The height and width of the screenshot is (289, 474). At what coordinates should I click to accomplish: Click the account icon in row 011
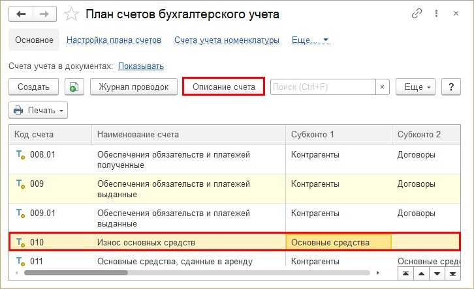click(x=20, y=261)
